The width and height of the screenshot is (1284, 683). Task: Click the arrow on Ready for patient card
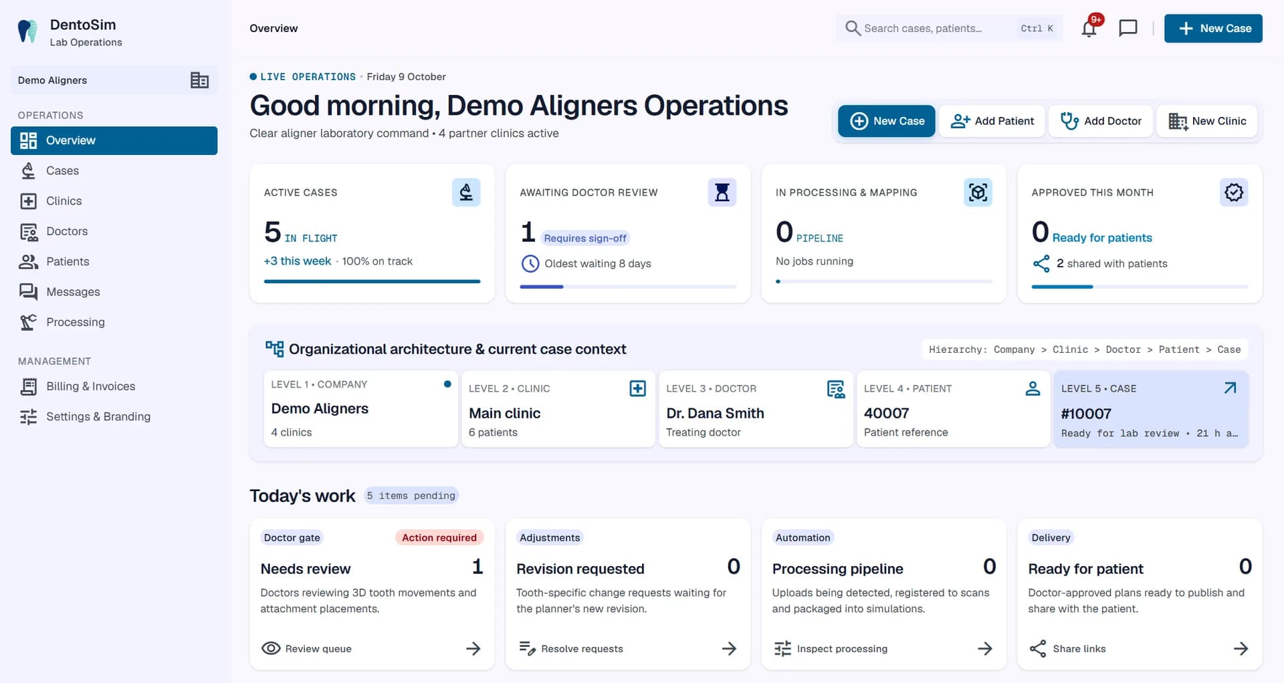click(1241, 648)
